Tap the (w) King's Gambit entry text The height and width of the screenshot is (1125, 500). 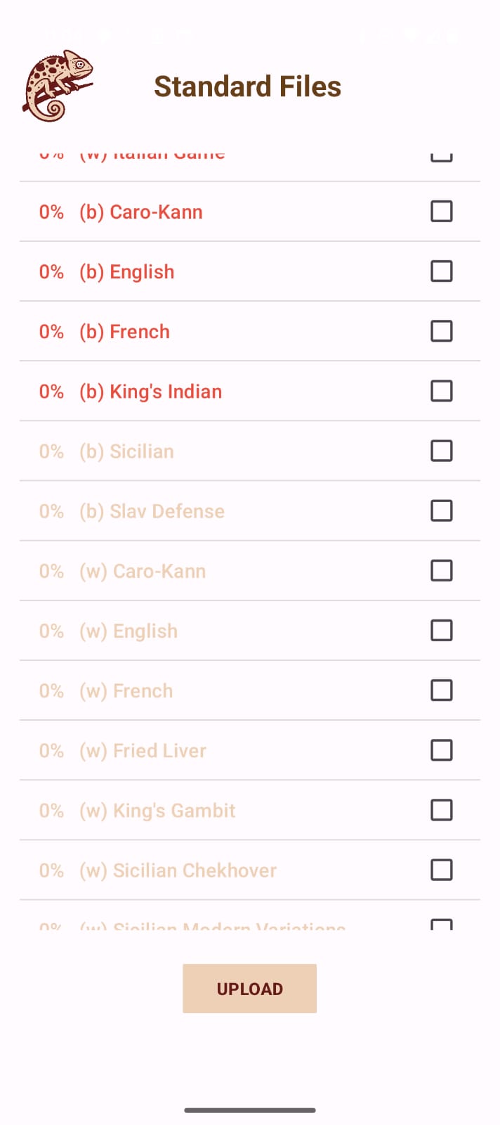coord(157,811)
